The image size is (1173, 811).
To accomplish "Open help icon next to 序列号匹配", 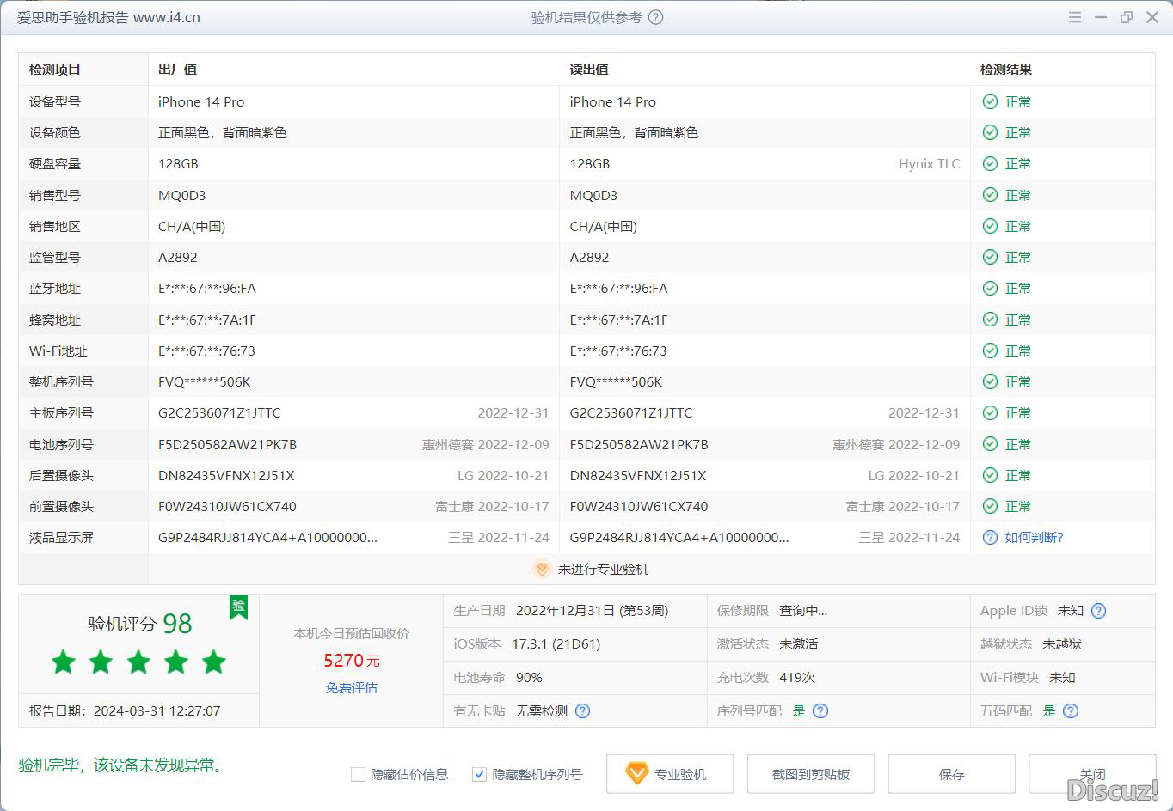I will point(820,710).
